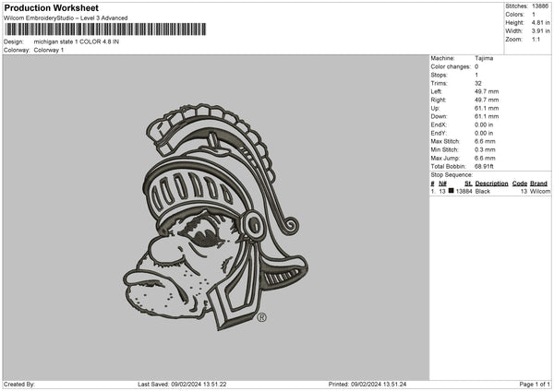
Task: Click the Stop Sequence heading
Action: (452, 174)
